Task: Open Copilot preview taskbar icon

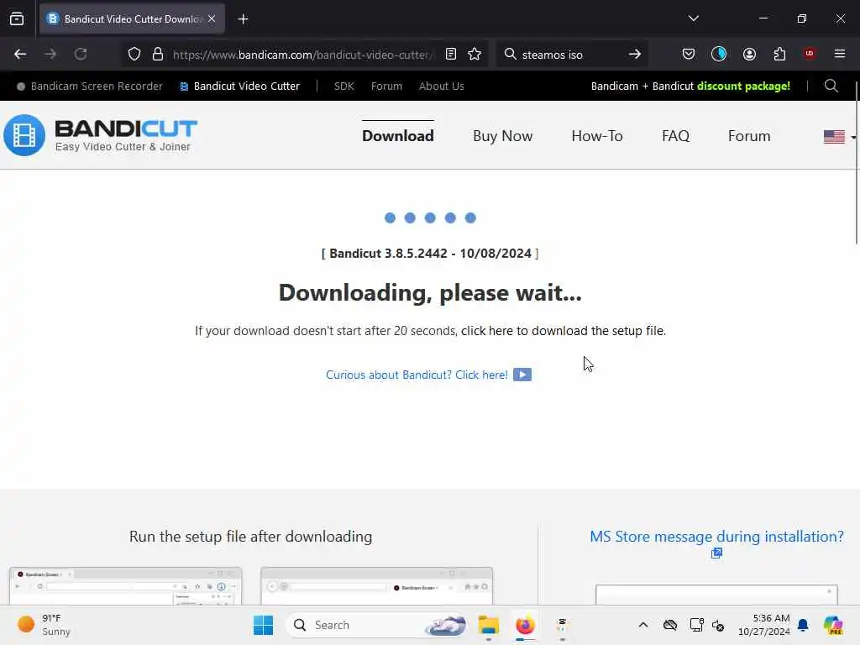Action: tap(833, 625)
